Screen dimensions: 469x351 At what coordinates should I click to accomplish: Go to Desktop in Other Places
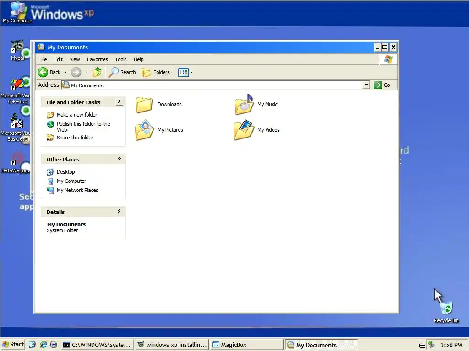click(66, 172)
